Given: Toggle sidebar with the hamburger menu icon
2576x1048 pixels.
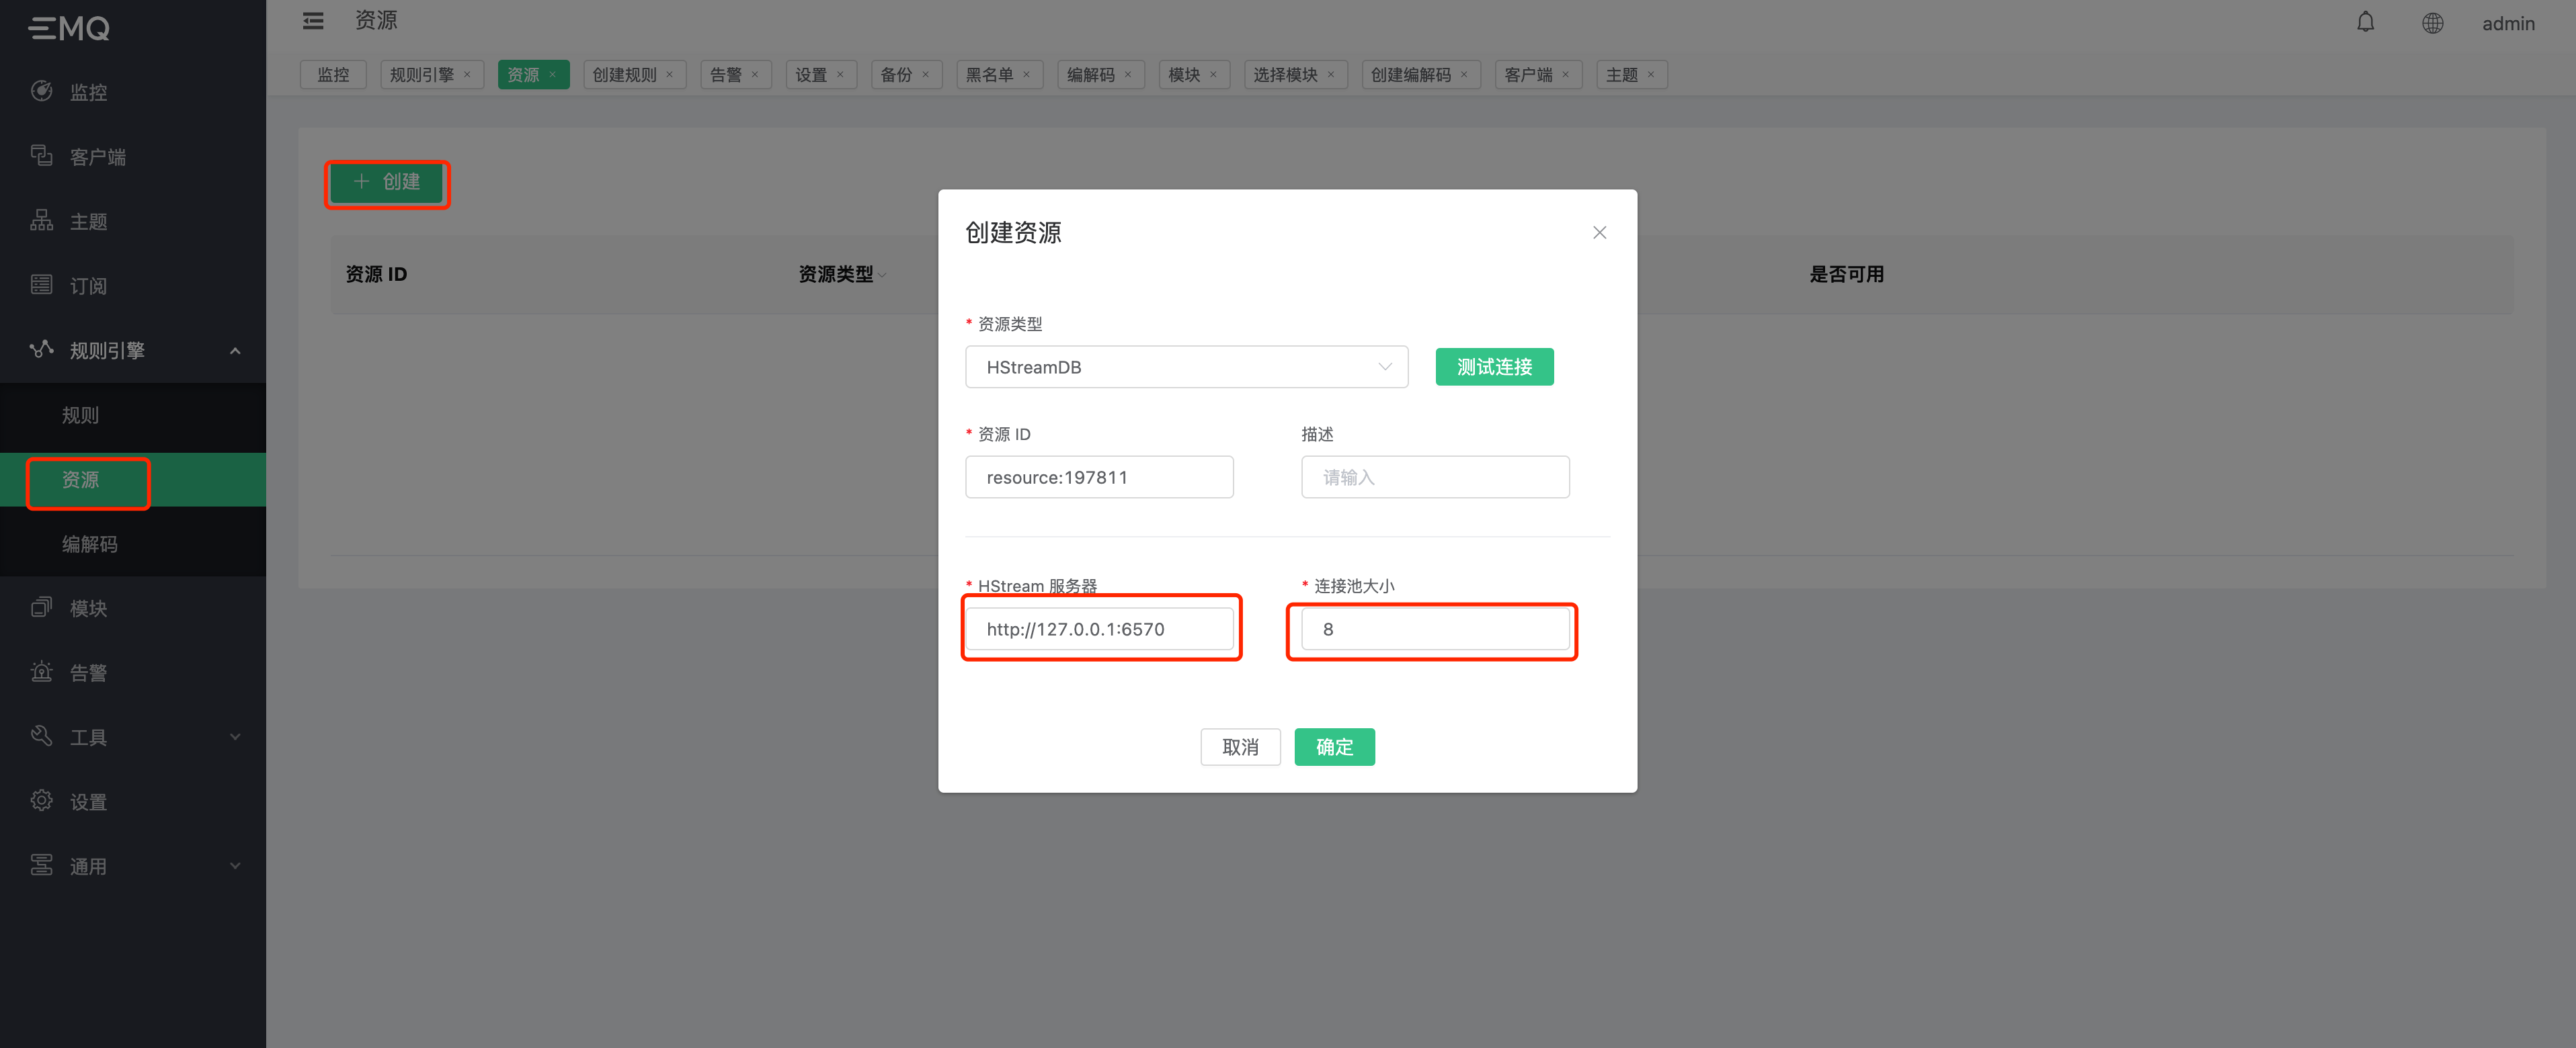Looking at the screenshot, I should point(313,21).
